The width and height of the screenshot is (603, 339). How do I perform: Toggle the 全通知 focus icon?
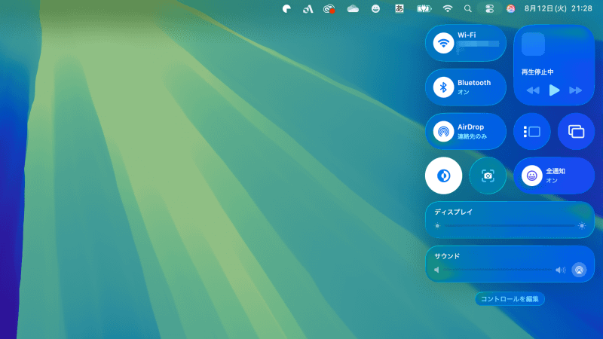pyautogui.click(x=532, y=176)
